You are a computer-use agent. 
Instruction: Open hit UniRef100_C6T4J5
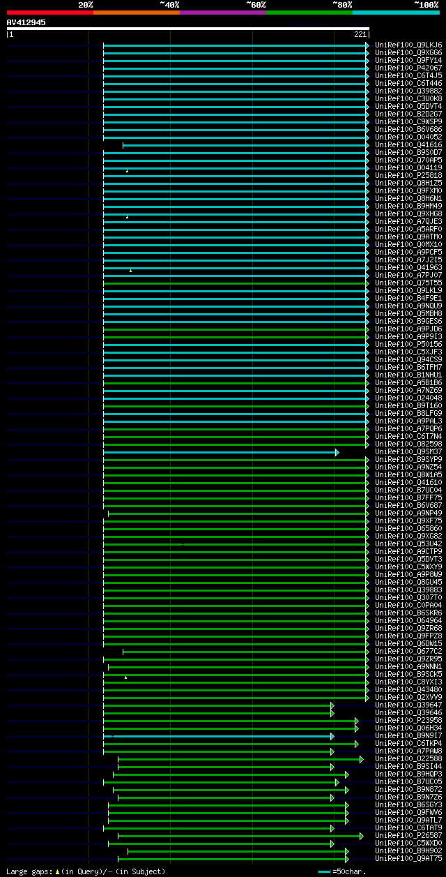tap(408, 75)
